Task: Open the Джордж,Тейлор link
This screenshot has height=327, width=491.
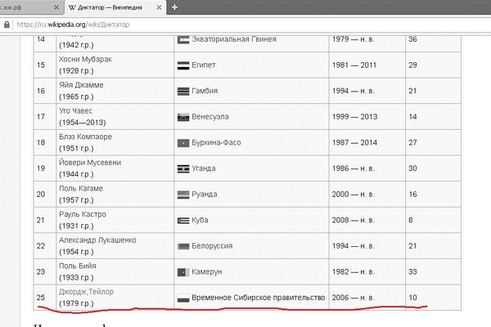Action: click(86, 292)
